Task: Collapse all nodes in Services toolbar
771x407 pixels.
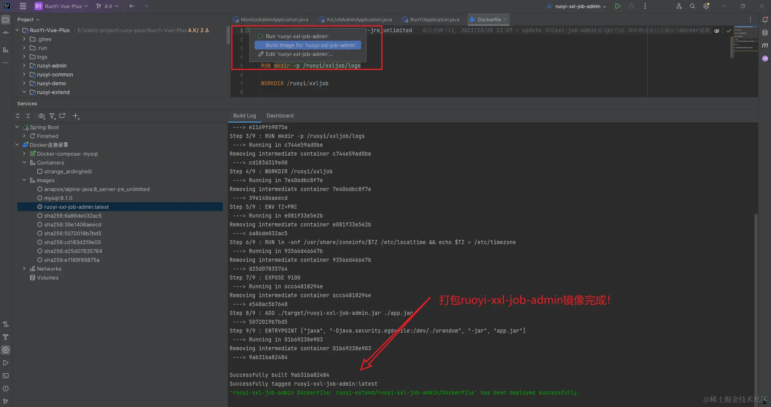Action: [28, 116]
